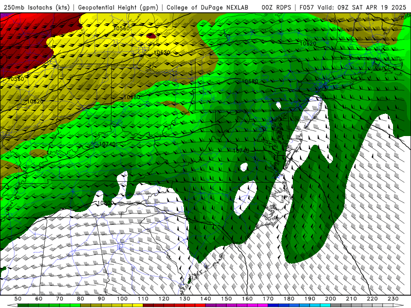Click the "210" color scale label
Screen dimensions: 411x308
[x=351, y=299]
